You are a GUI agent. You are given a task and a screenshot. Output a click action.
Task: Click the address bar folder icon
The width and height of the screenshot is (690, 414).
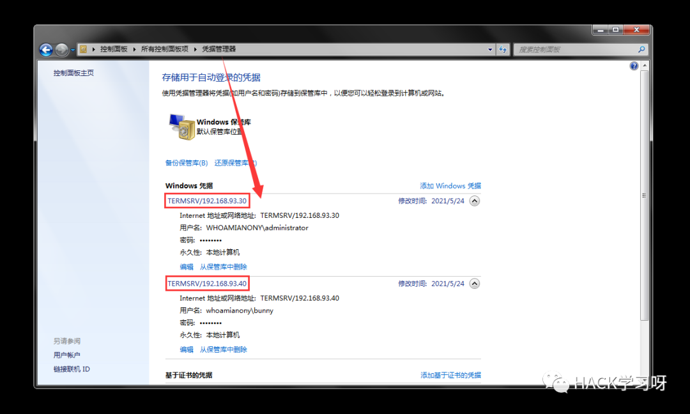coord(83,49)
